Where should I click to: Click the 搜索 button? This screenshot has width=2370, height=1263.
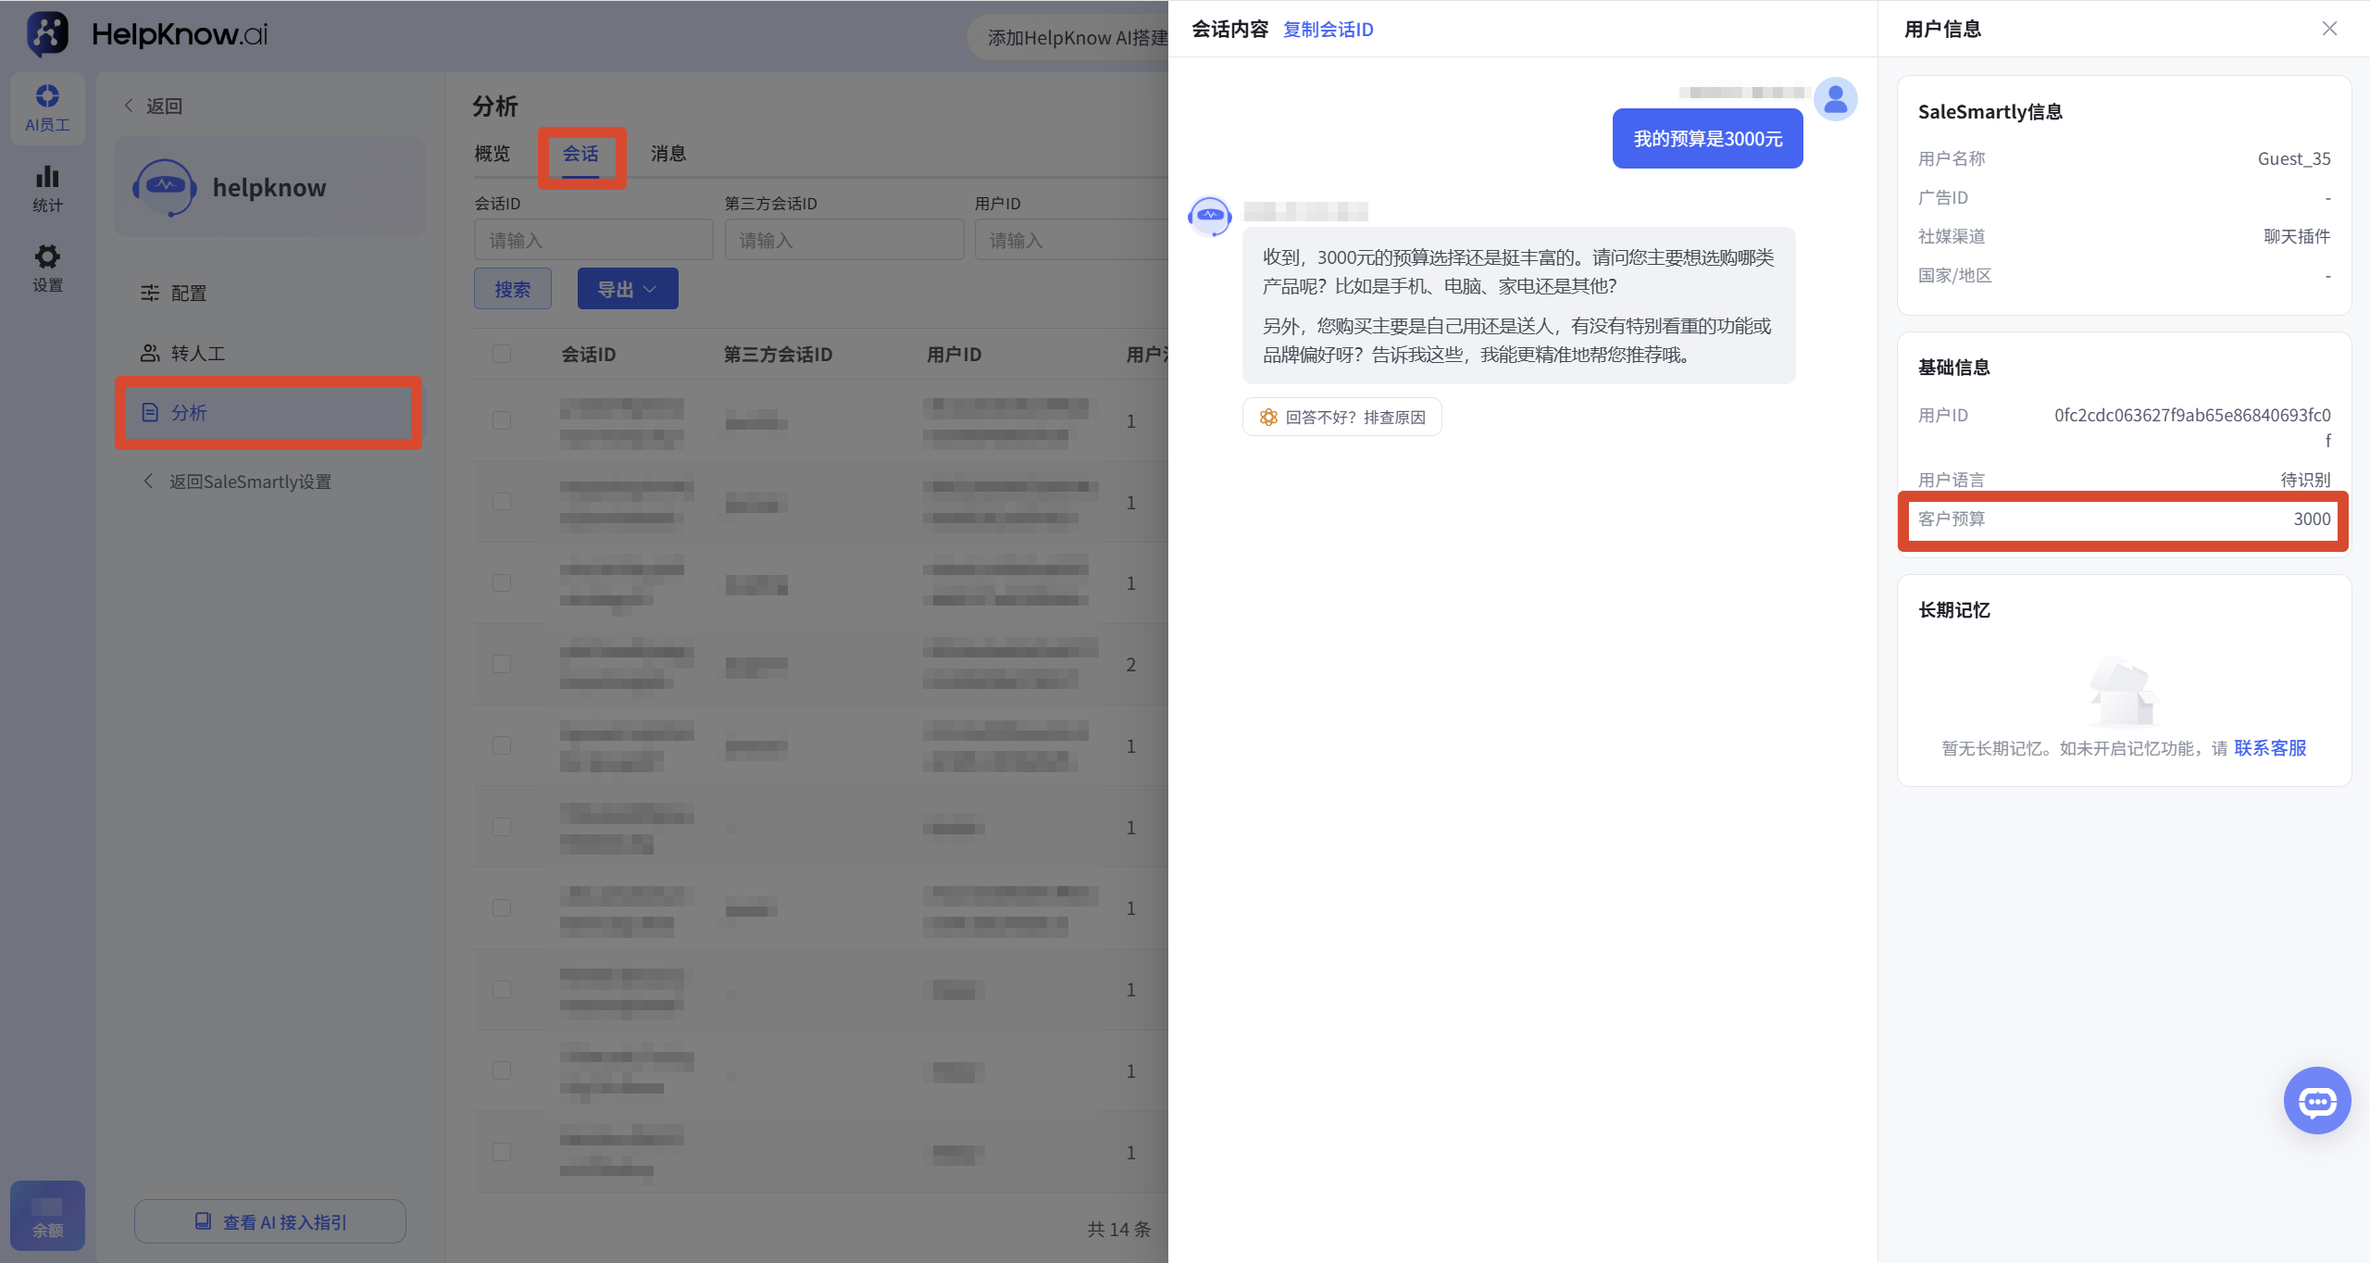pos(513,289)
